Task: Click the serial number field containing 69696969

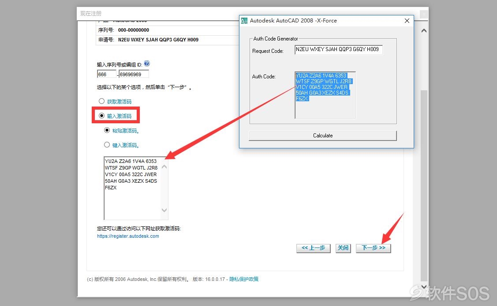Action: (x=134, y=74)
